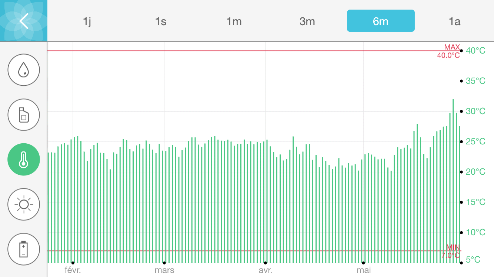Select the 1s week range tab

click(160, 21)
